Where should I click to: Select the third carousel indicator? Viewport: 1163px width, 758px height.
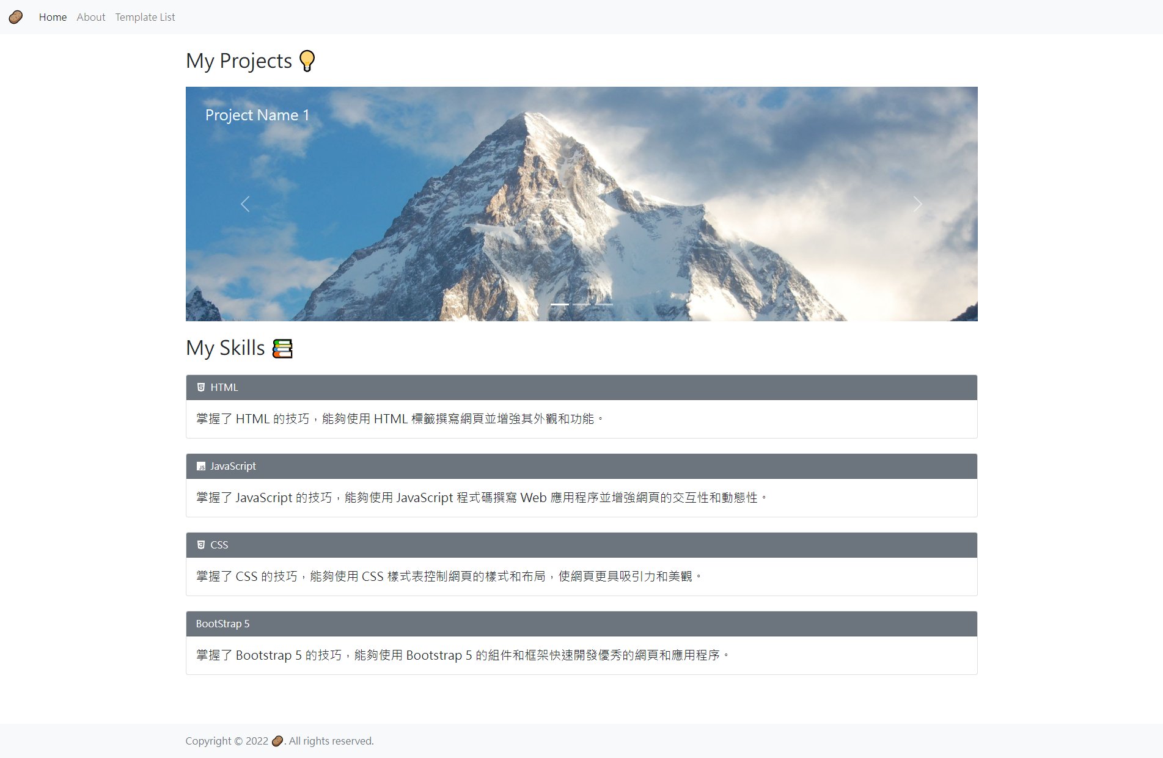point(604,304)
